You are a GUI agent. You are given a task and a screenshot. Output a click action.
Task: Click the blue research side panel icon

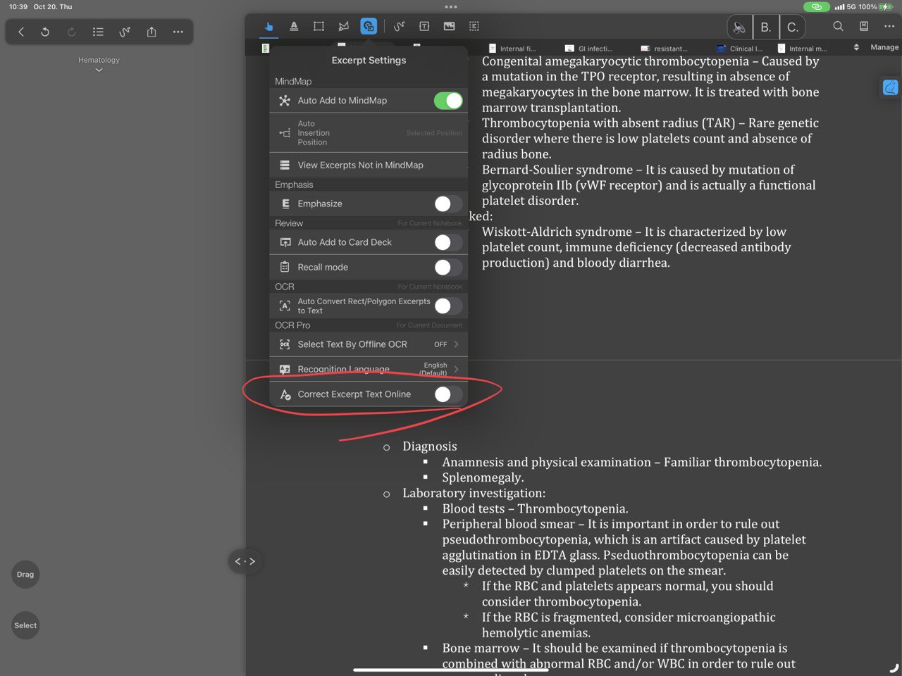click(891, 88)
